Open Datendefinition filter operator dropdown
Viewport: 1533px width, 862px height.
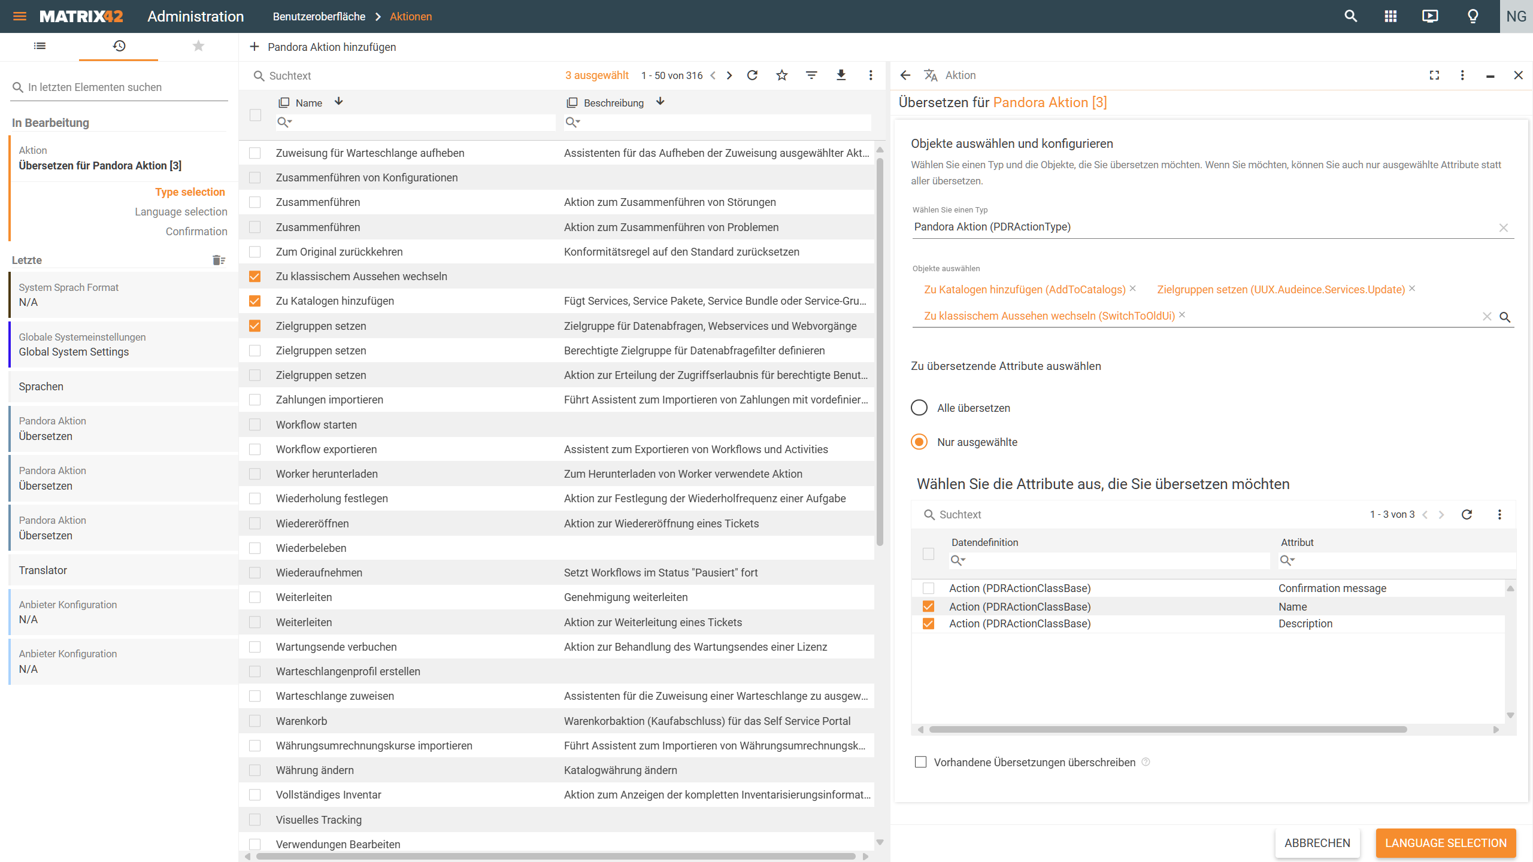(958, 560)
